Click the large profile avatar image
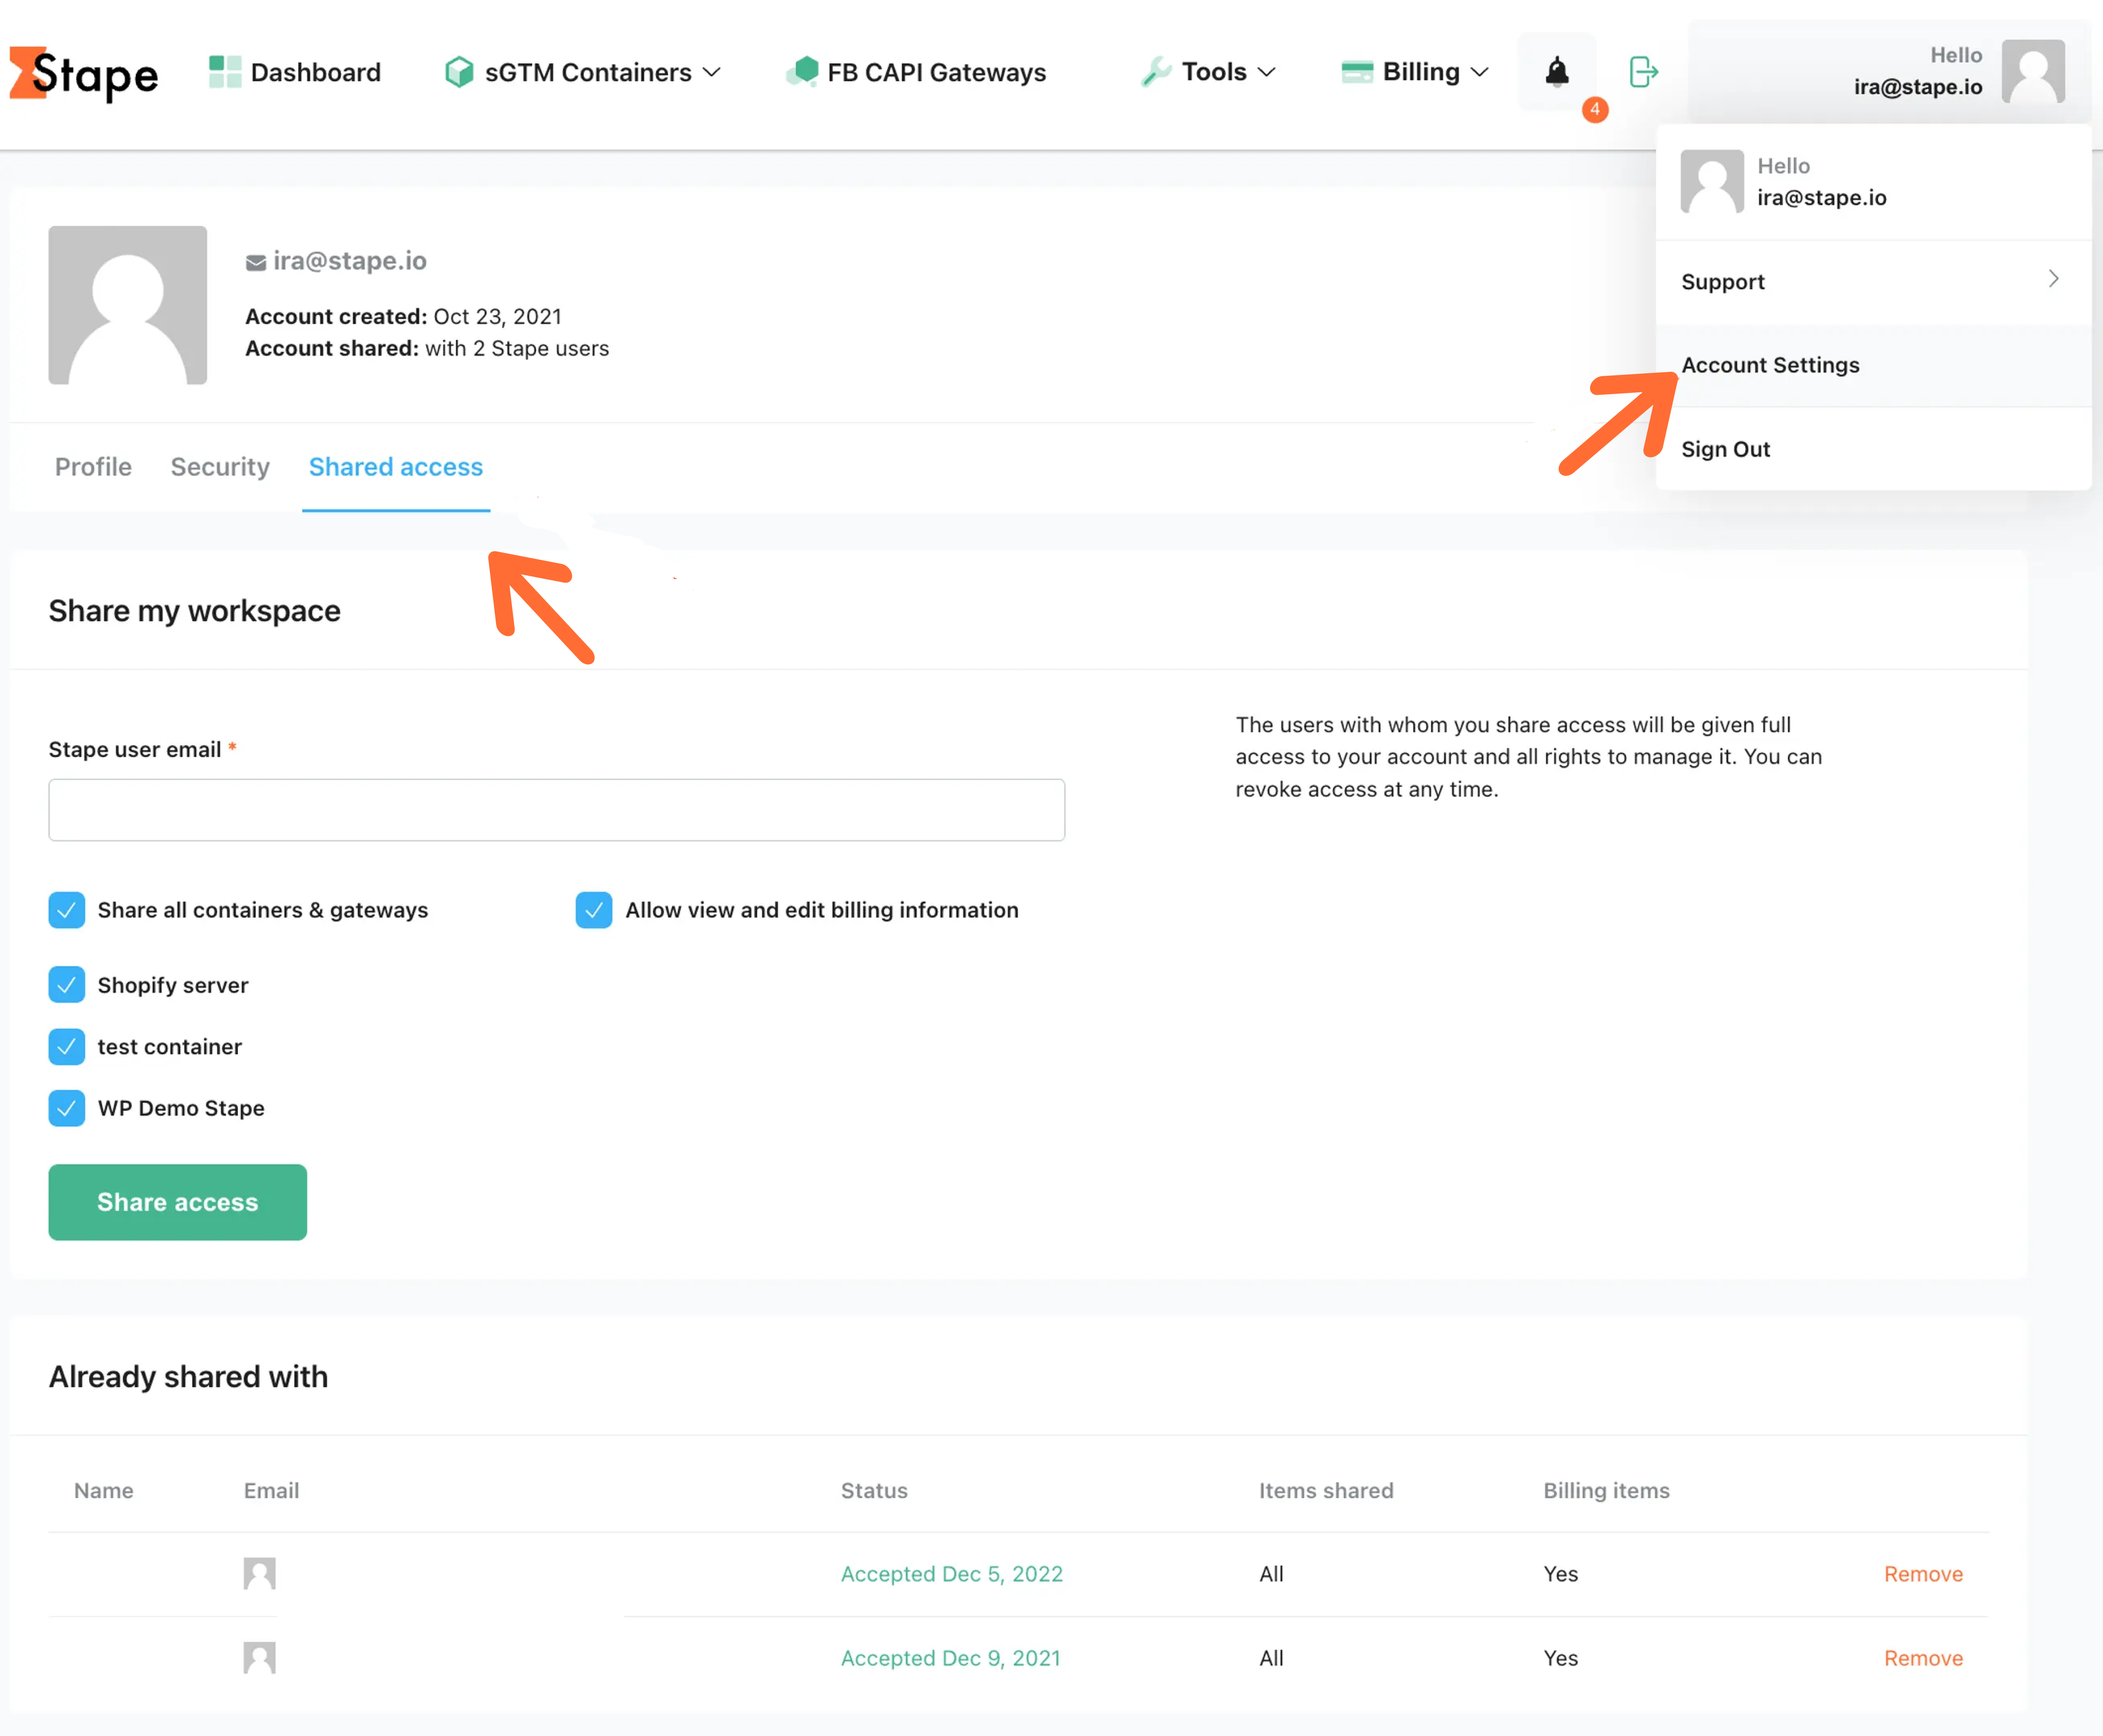Image resolution: width=2103 pixels, height=1736 pixels. pyautogui.click(x=128, y=305)
